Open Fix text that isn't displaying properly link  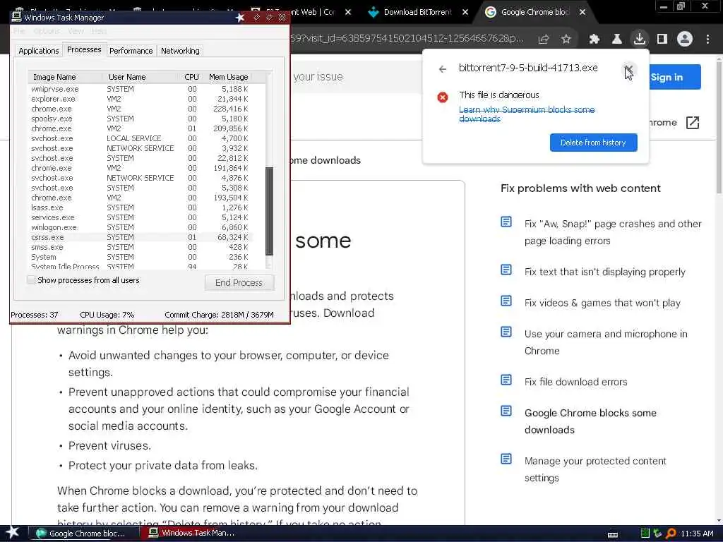coord(604,272)
